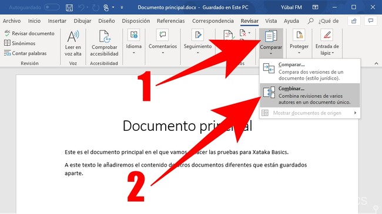382x214 pixels.
Task: Open Leer en voz alta tool
Action: click(x=73, y=43)
